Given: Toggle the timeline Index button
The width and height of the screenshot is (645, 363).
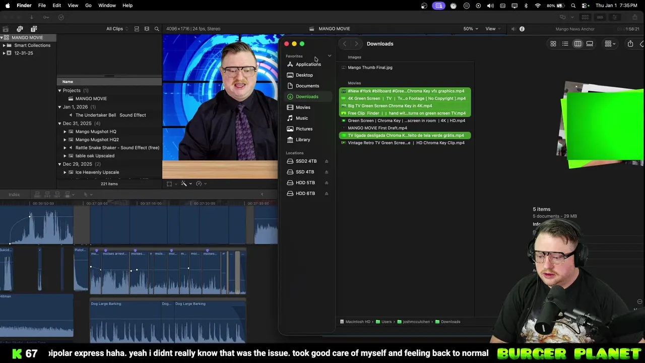Looking at the screenshot, I should 14,195.
